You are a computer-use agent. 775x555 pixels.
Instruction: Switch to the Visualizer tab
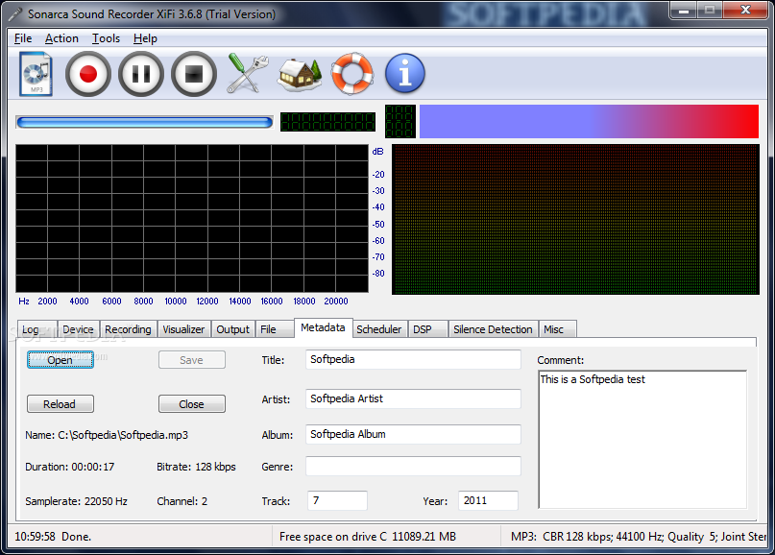point(183,329)
